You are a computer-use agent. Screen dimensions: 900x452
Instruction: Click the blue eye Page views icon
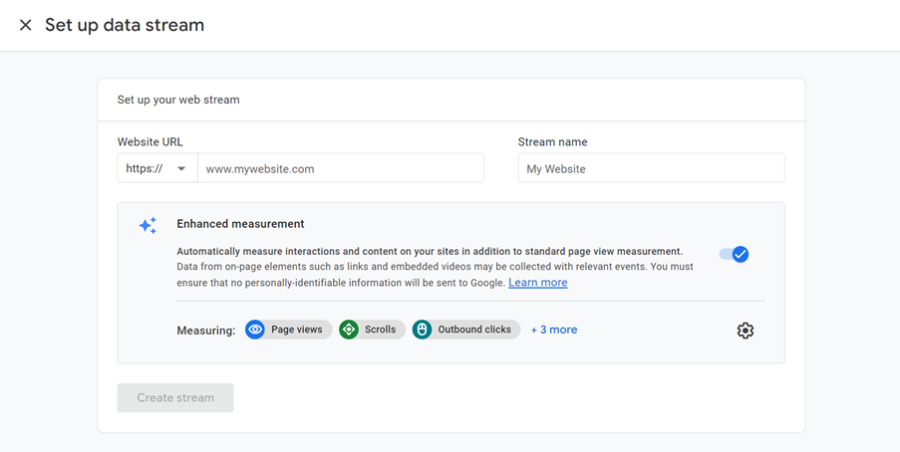pos(255,330)
